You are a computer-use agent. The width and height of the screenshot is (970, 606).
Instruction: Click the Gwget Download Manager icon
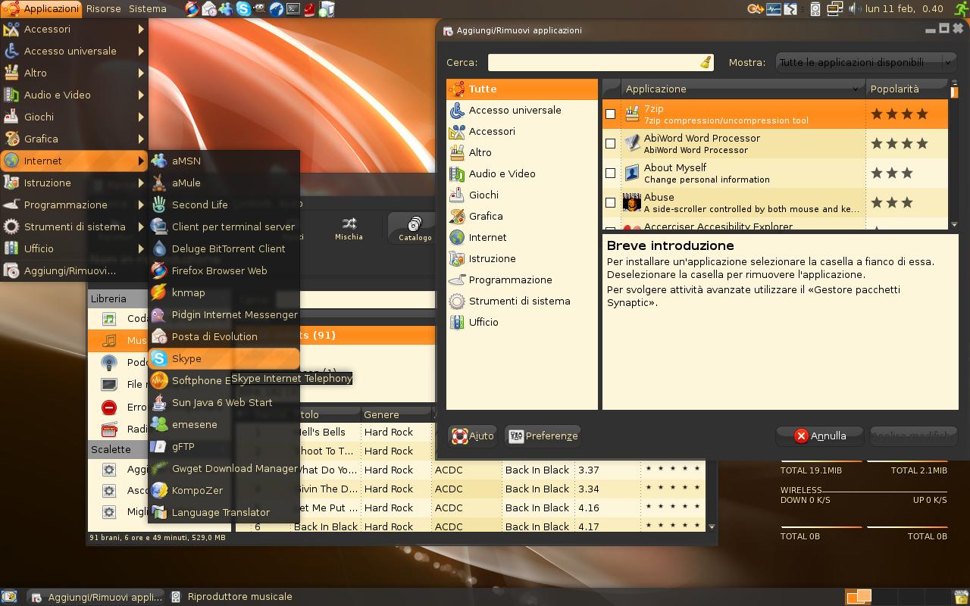[x=159, y=468]
